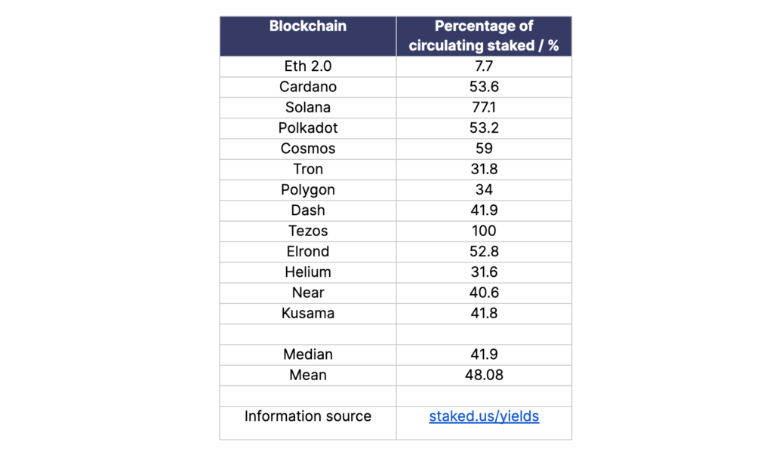Select the Dash cell
773x451 pixels.
pyautogui.click(x=308, y=210)
